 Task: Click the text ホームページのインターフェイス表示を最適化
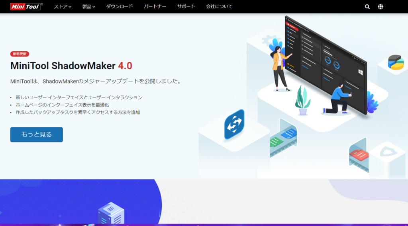click(x=62, y=105)
